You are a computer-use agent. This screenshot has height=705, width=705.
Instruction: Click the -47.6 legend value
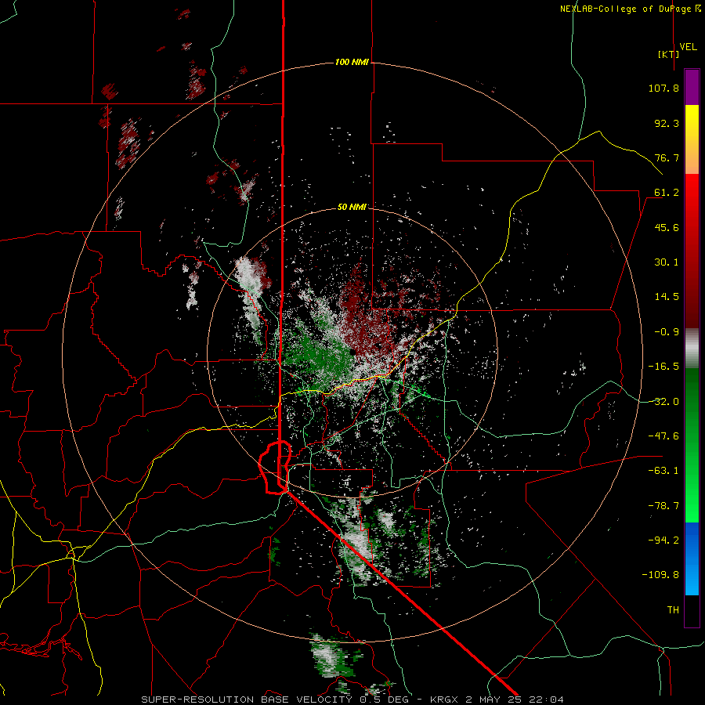point(663,436)
